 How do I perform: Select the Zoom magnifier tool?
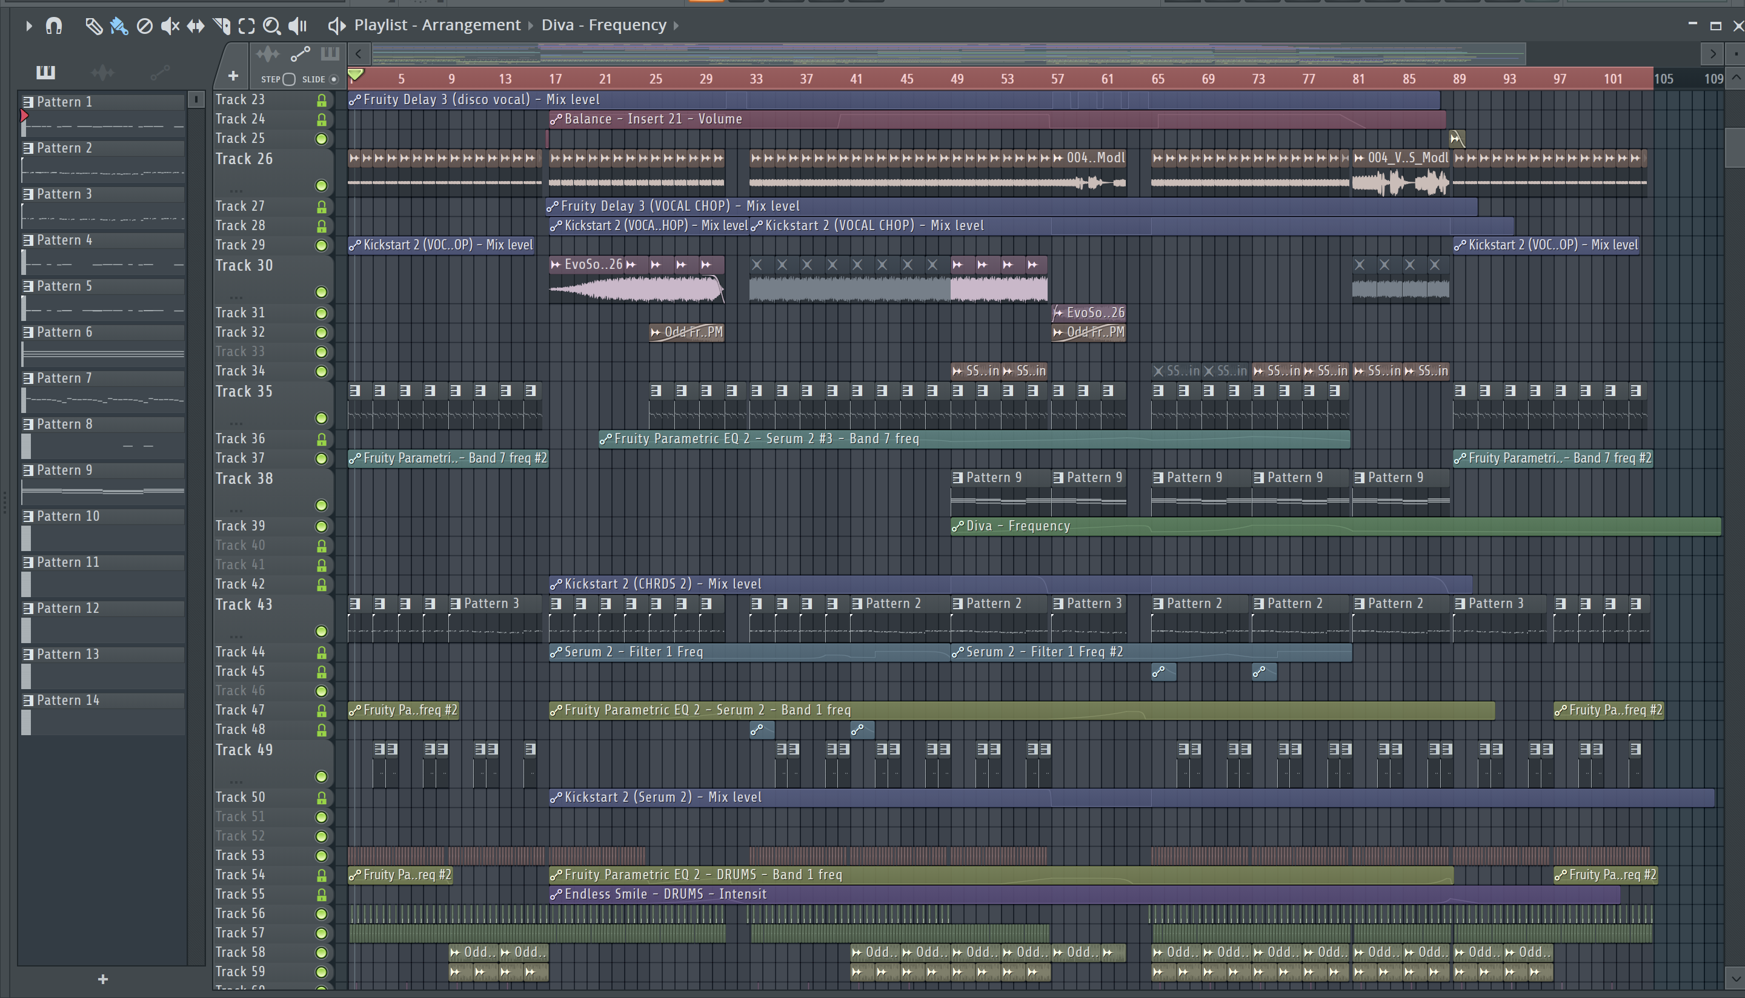pos(271,26)
